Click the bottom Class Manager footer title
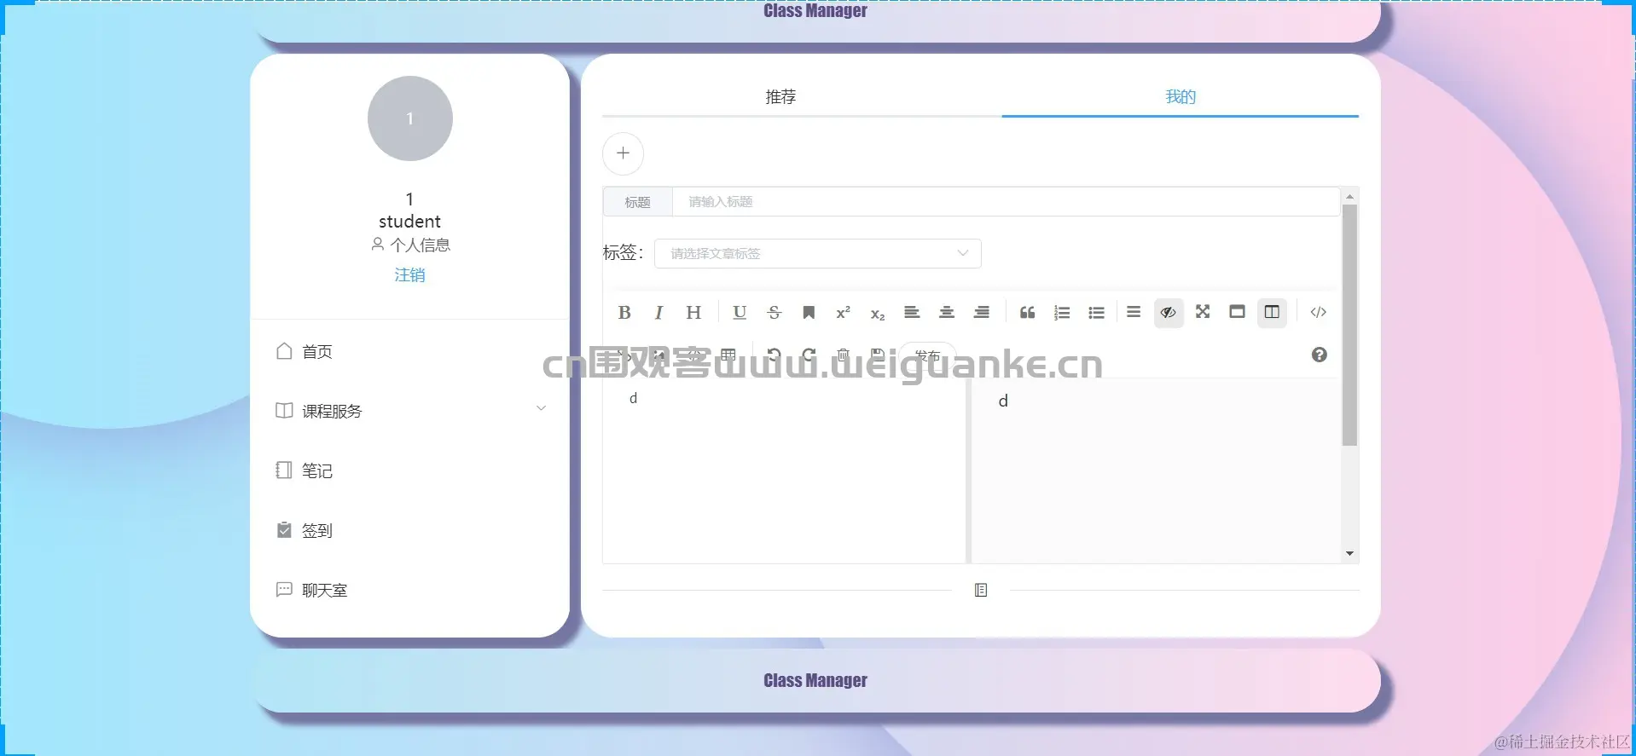 click(815, 680)
